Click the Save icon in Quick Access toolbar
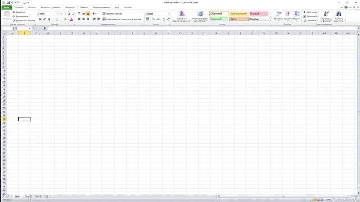 tap(8, 2)
